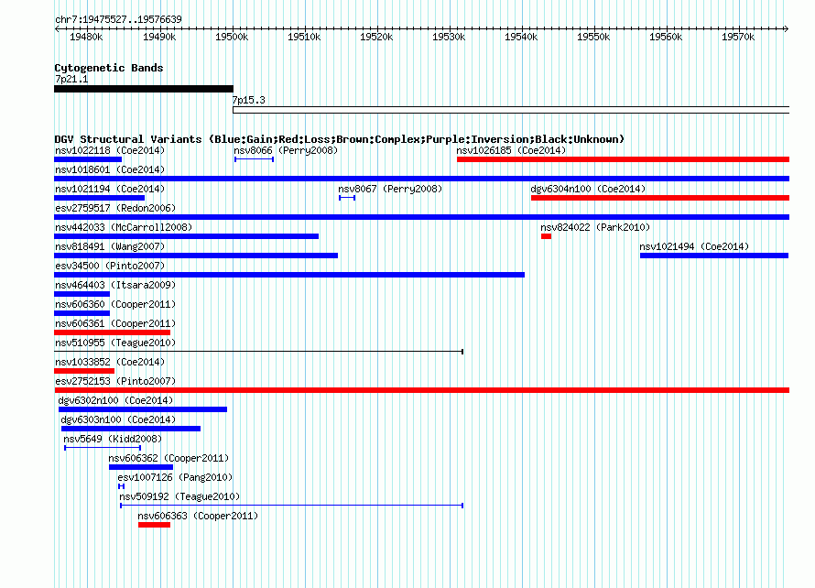
Task: Click the blue bar under nsv1021494
Action: 714,256
